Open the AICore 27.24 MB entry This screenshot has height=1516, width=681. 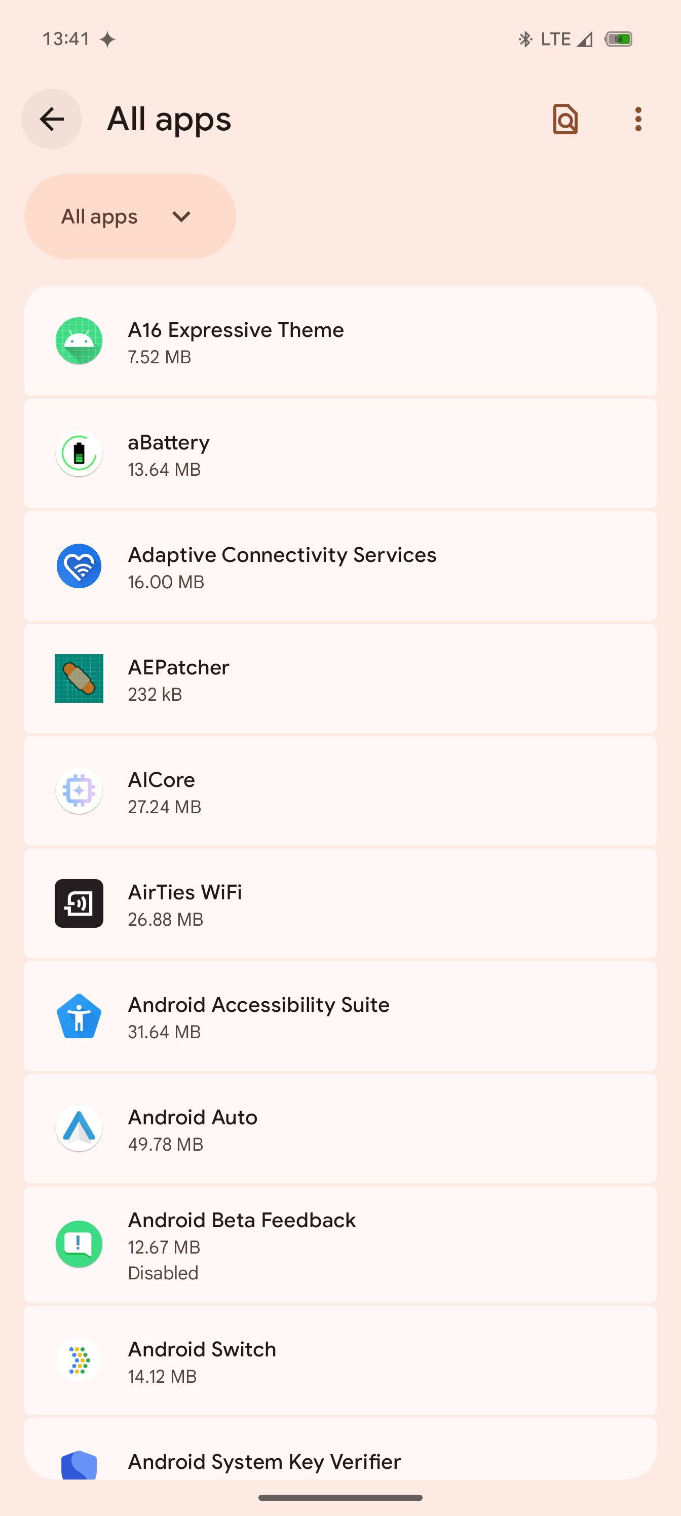coord(340,791)
